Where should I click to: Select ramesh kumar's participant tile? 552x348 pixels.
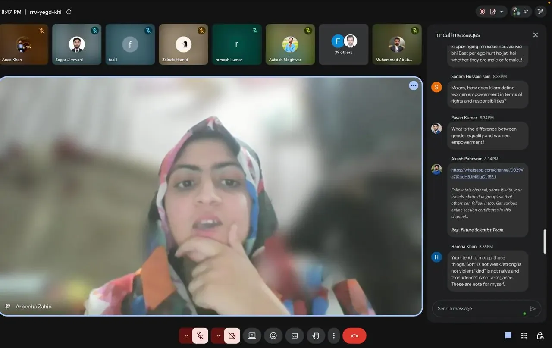click(x=237, y=44)
